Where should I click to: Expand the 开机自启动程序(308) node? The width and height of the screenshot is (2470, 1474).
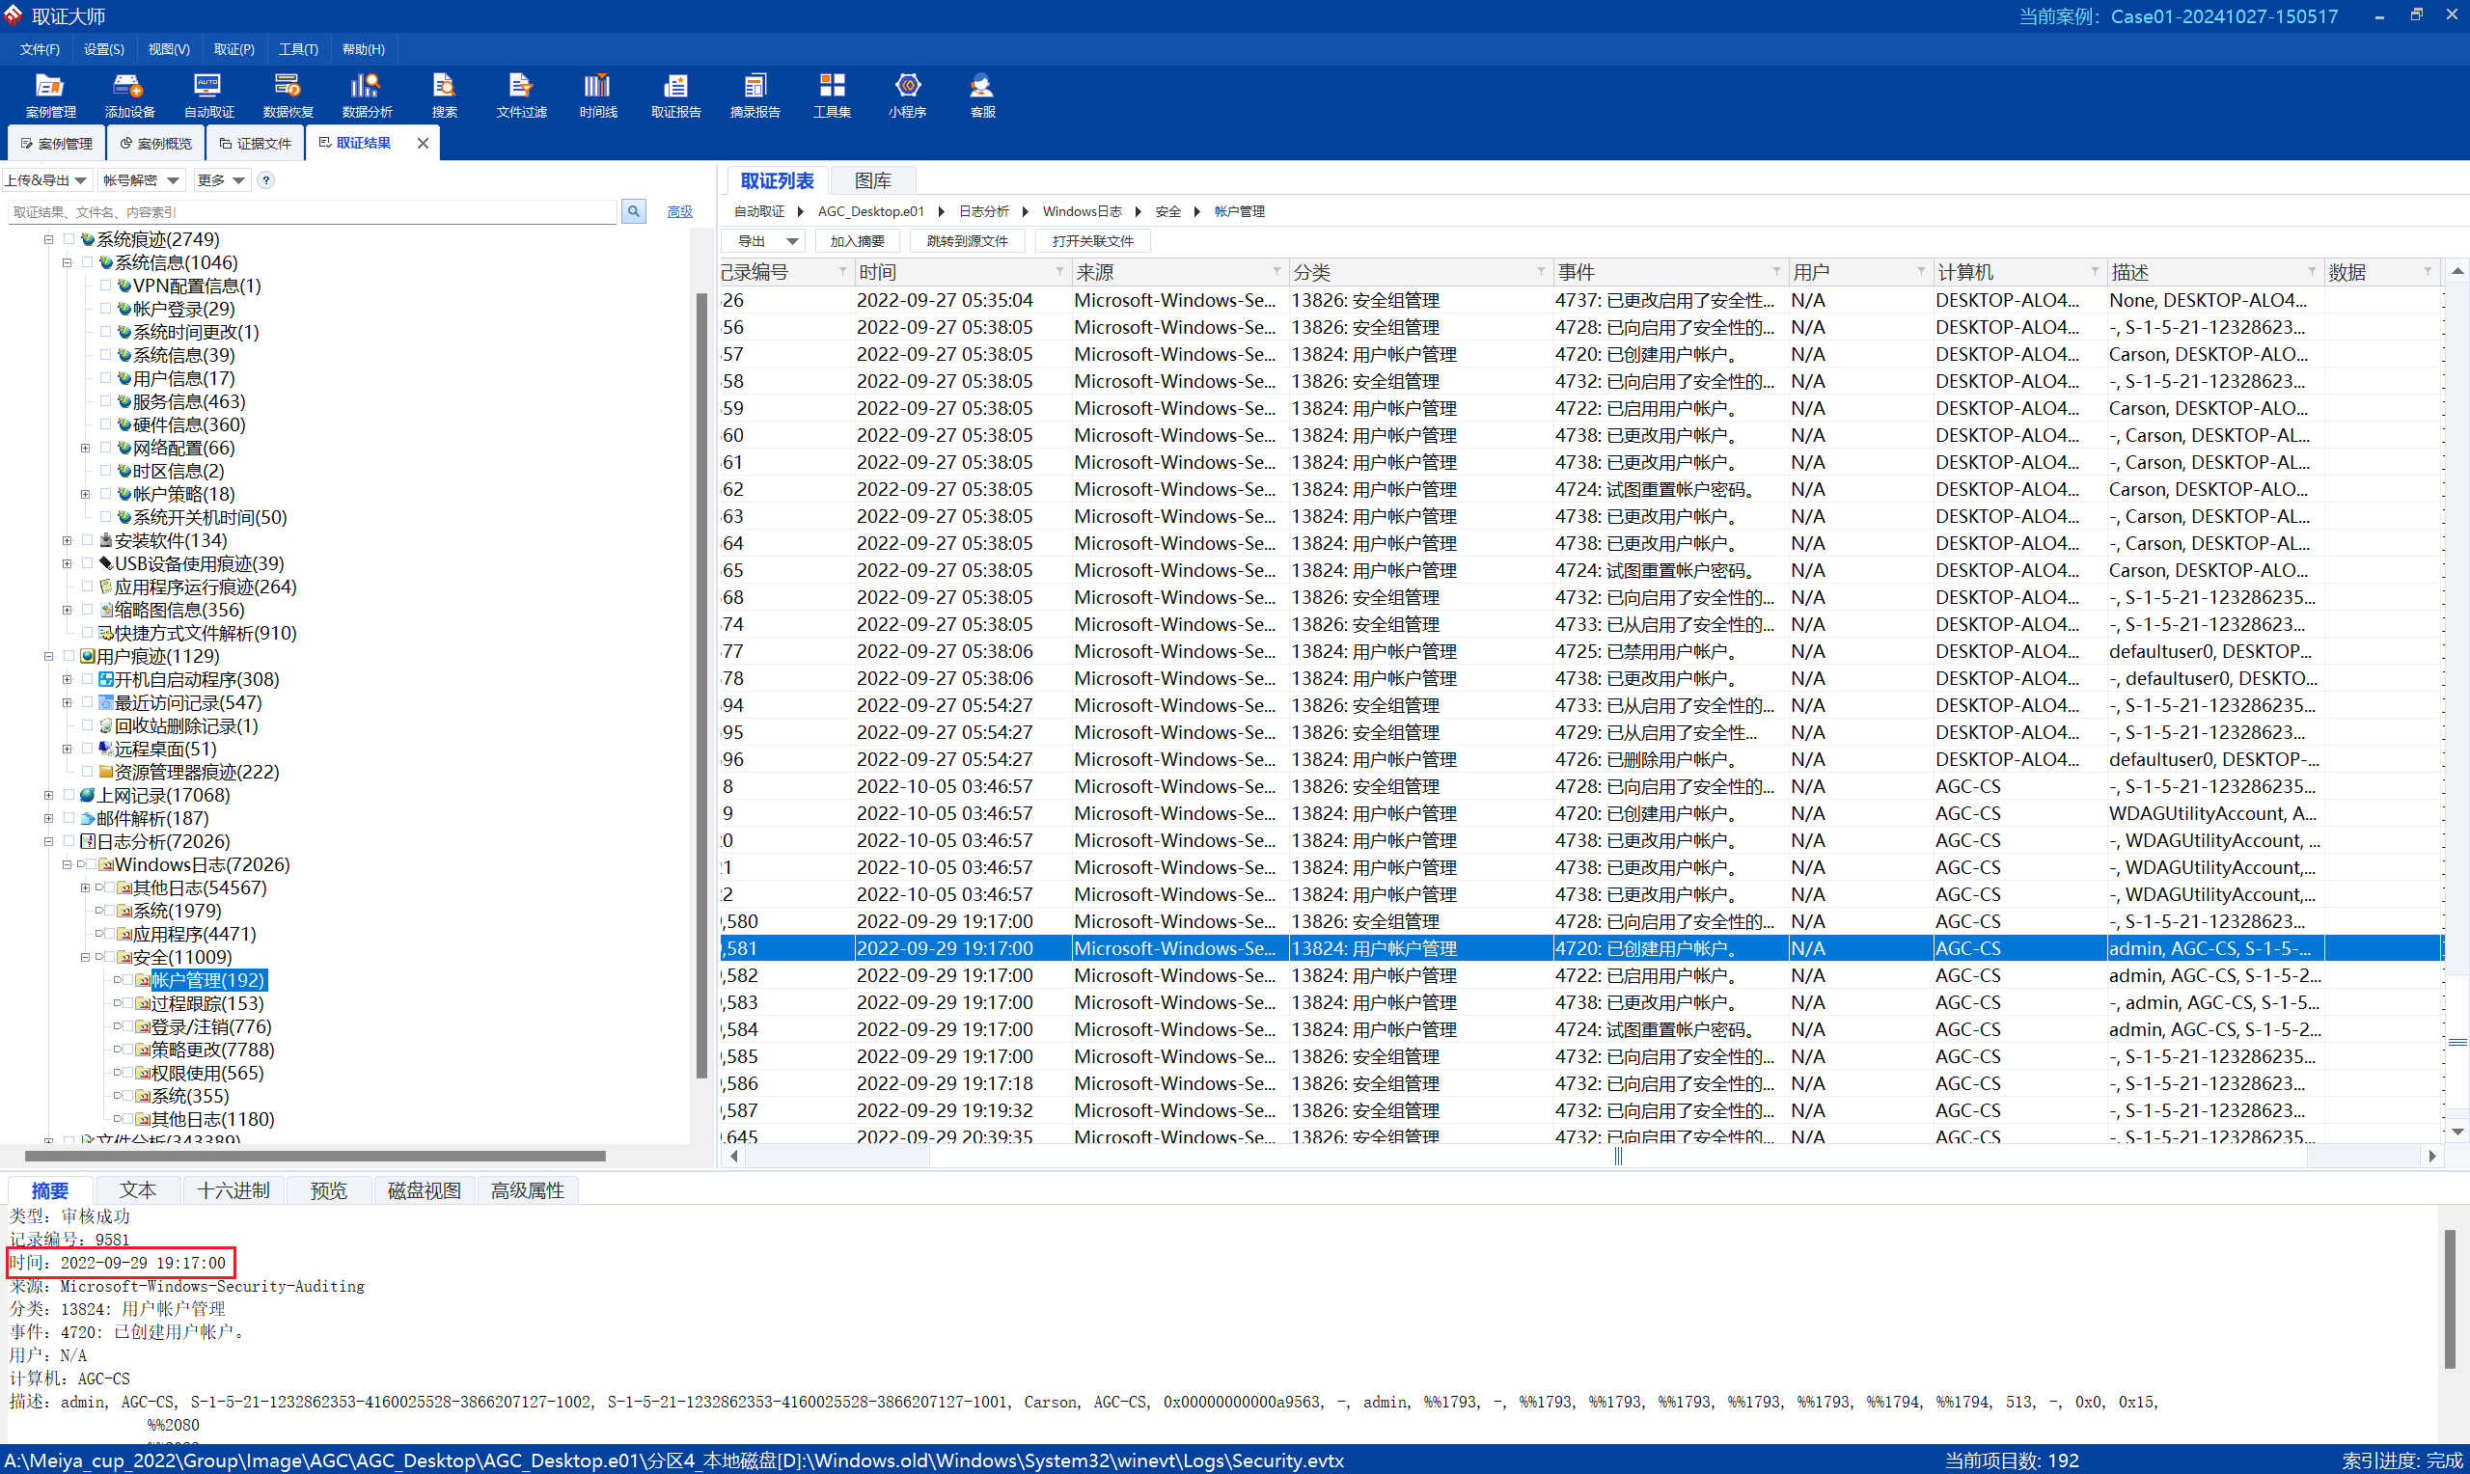tap(67, 679)
